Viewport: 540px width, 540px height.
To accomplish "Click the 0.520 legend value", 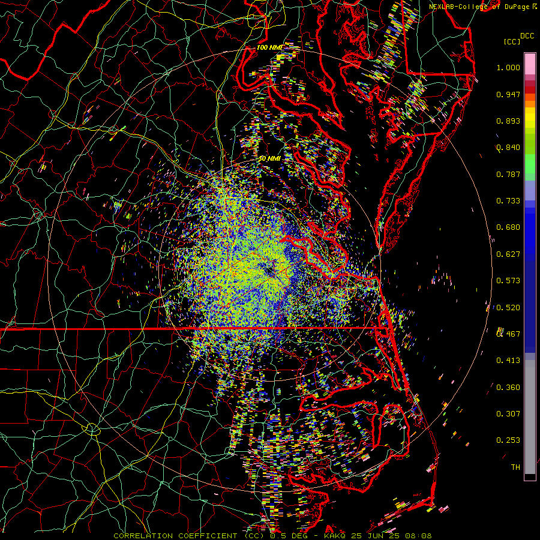I will 508,308.
